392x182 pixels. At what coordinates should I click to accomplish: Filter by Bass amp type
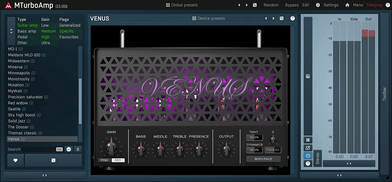pyautogui.click(x=27, y=31)
